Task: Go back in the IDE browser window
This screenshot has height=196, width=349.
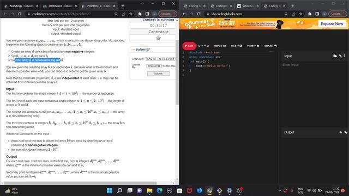Action: click(x=184, y=14)
